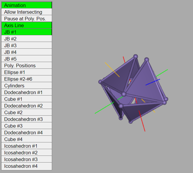Show Ellipse #2-#6
Viewport: 193px width, 173px height.
coord(26,79)
